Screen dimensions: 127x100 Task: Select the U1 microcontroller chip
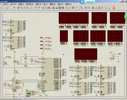coord(50,74)
